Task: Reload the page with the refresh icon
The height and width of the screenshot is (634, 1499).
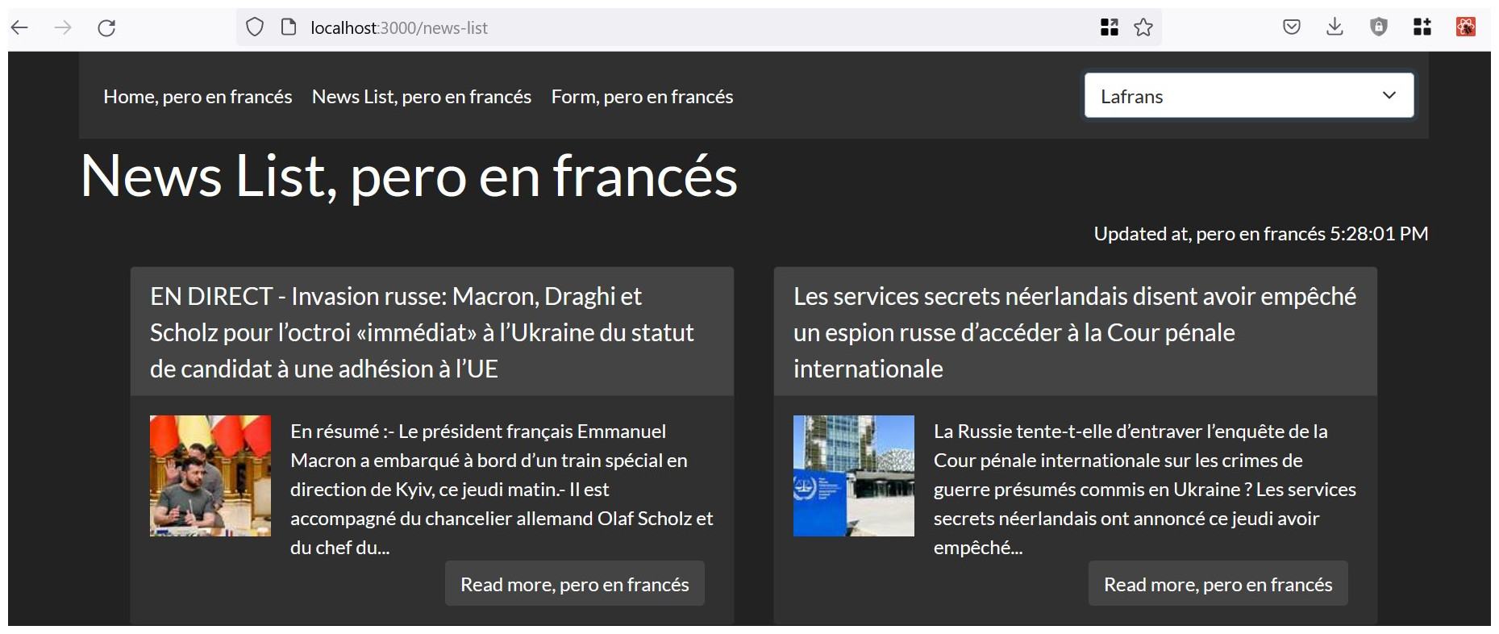Action: 106,27
